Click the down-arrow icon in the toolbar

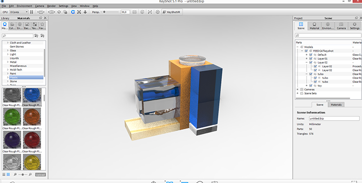point(85,12)
